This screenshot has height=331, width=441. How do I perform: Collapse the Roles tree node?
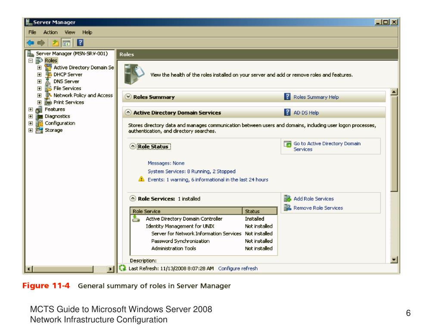pos(31,60)
